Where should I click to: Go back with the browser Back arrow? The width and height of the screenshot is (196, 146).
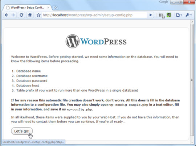(x=7, y=15)
